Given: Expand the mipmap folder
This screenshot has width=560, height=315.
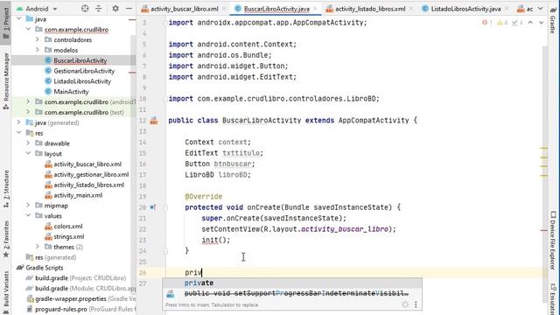Looking at the screenshot, I should click(29, 206).
